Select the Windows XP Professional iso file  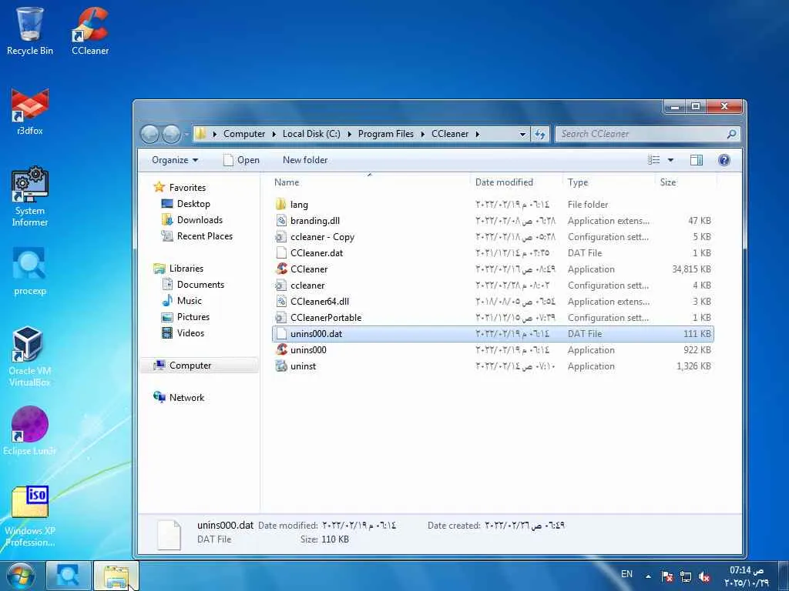click(30, 516)
